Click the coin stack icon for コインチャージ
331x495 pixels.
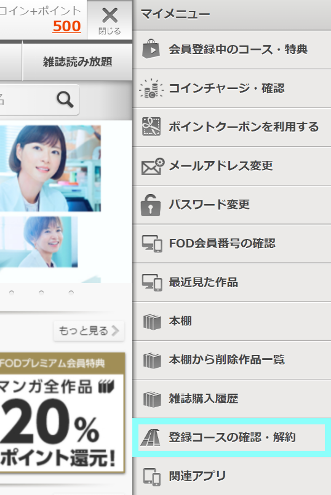[151, 88]
